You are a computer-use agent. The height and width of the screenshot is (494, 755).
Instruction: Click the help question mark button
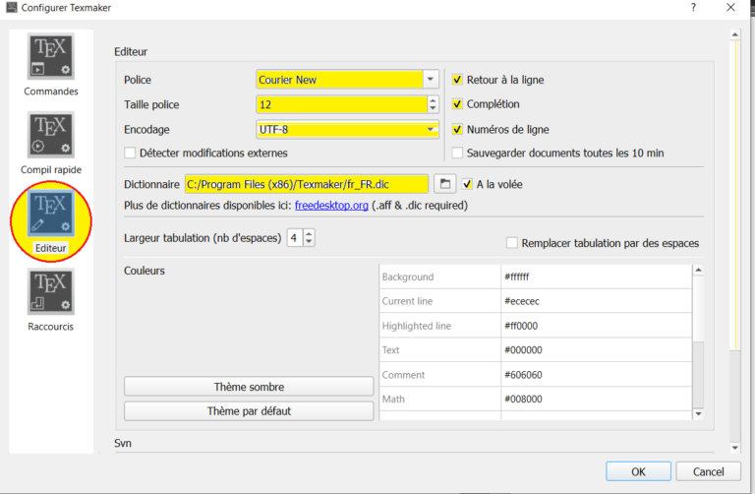693,7
